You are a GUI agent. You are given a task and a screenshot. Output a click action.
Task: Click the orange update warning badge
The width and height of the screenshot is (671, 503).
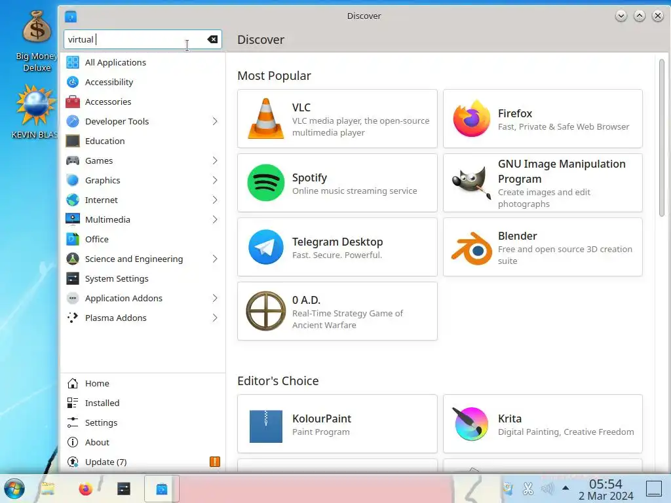[x=215, y=462]
